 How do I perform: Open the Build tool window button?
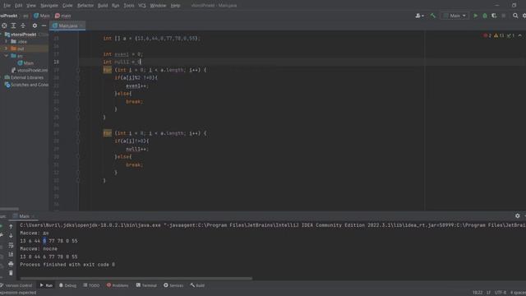(x=197, y=285)
